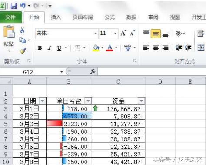Apply red font color A
This screenshot has width=206, height=165.
[110, 48]
